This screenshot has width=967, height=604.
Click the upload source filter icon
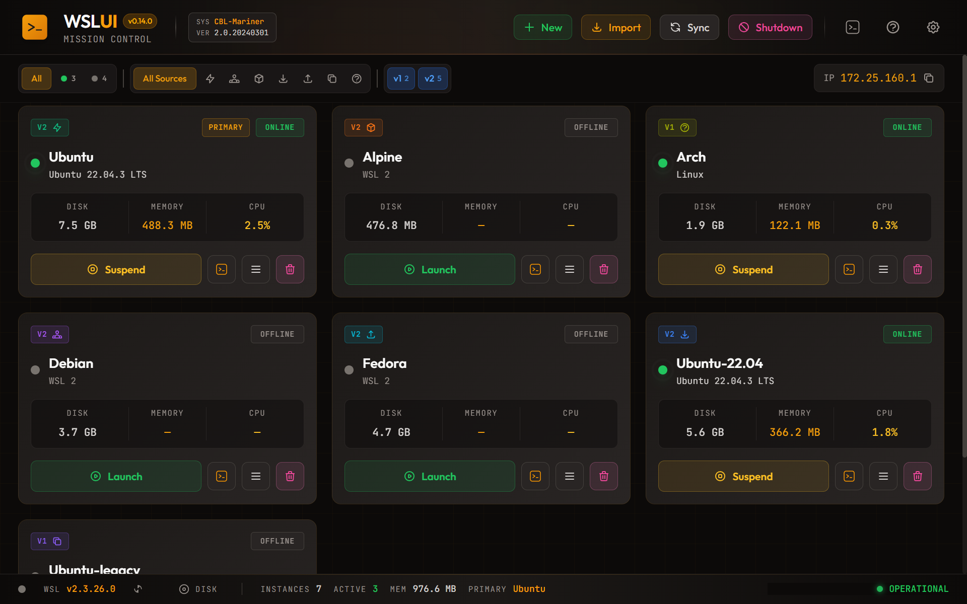point(308,79)
